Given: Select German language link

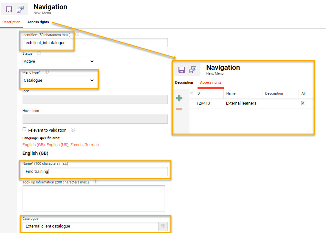Looking at the screenshot, I should [92, 145].
